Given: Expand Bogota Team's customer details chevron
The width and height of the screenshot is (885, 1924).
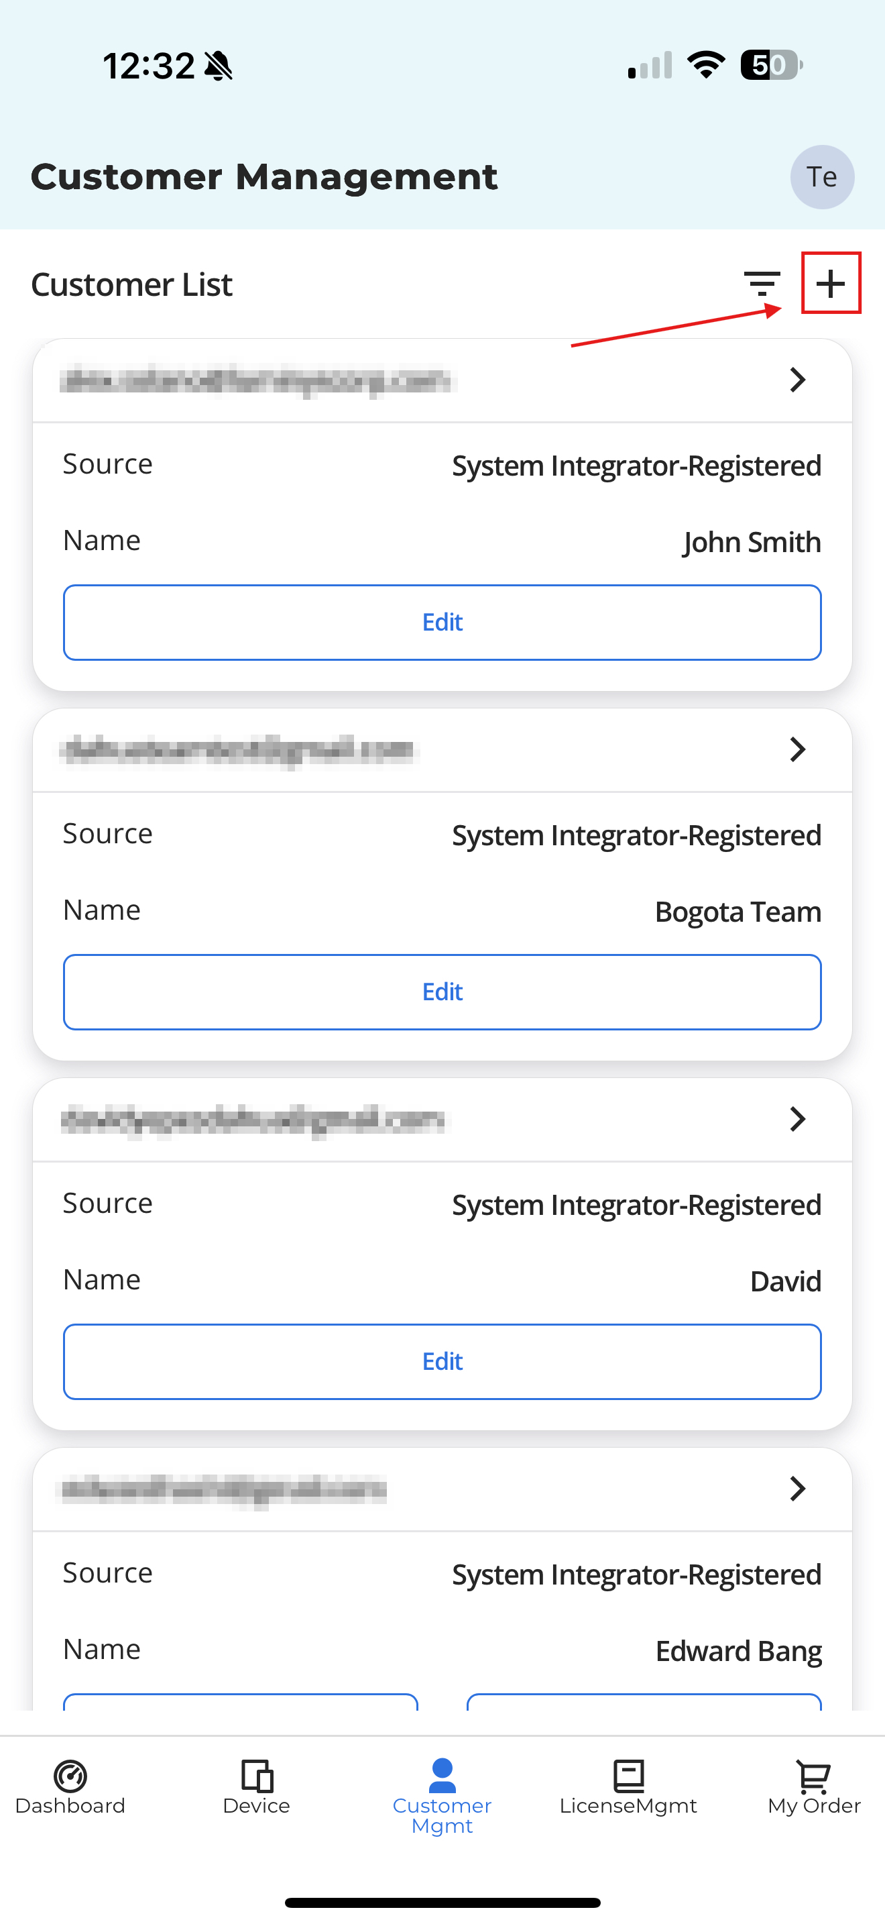Looking at the screenshot, I should 797,749.
